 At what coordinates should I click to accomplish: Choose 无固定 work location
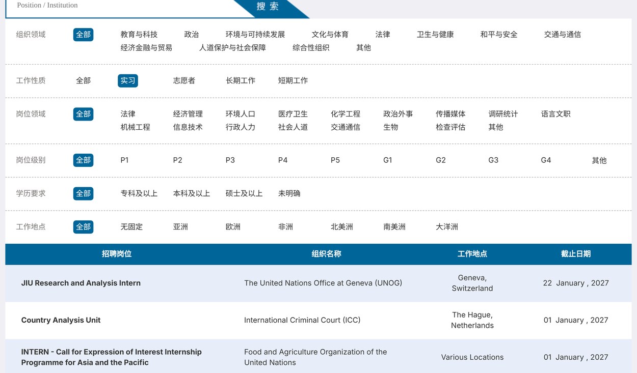[131, 227]
